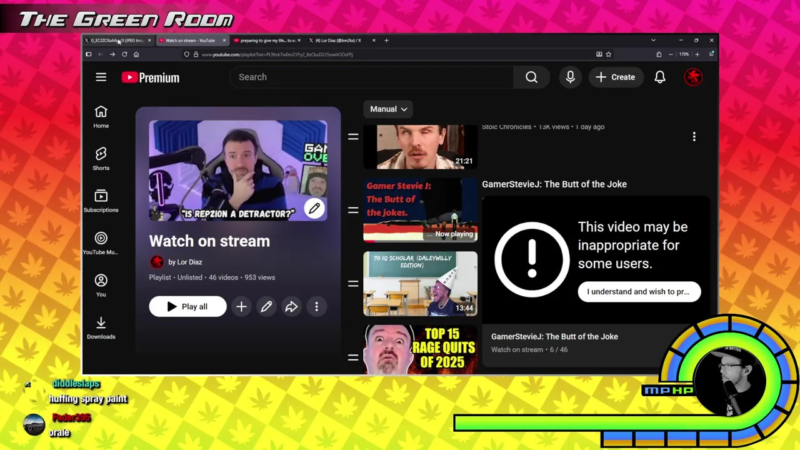Expand the Manual sort dropdown
The height and width of the screenshot is (450, 800).
pos(388,109)
